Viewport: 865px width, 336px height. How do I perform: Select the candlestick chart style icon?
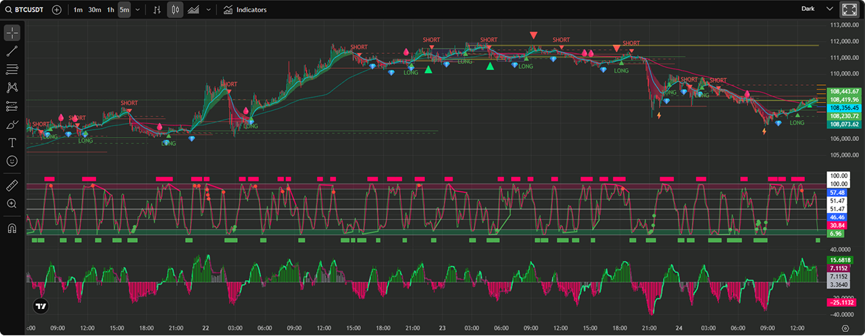175,9
